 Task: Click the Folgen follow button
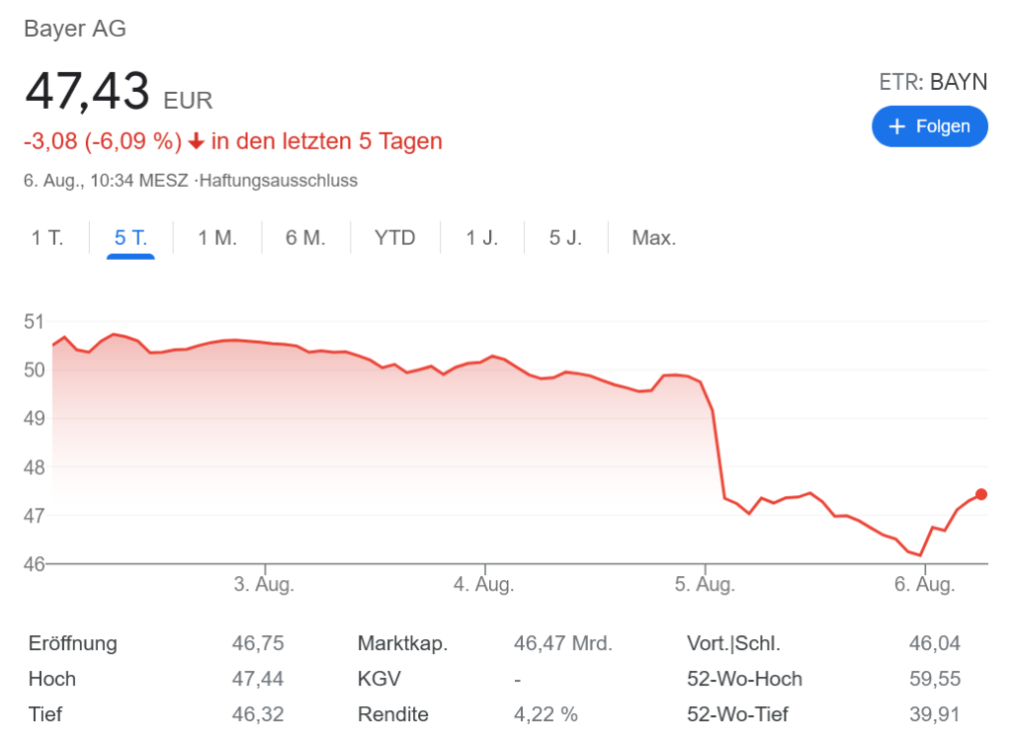(929, 126)
